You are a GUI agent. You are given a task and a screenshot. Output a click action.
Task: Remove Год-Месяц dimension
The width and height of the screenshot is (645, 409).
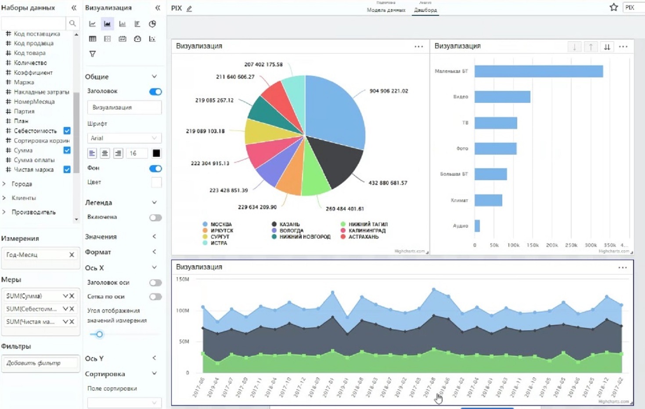pos(72,254)
